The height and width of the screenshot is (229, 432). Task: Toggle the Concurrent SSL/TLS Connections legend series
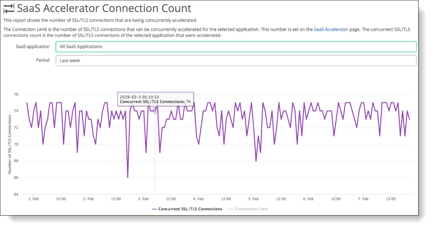point(187,209)
